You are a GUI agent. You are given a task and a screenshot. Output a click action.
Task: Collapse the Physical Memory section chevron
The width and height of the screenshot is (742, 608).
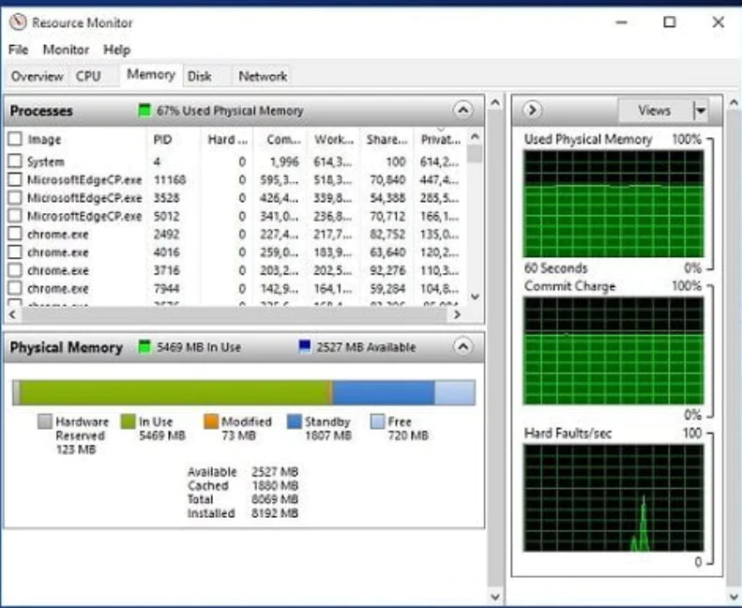click(x=462, y=347)
